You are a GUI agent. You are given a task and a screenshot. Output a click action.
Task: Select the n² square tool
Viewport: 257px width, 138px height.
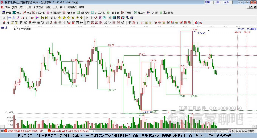pos(43,23)
